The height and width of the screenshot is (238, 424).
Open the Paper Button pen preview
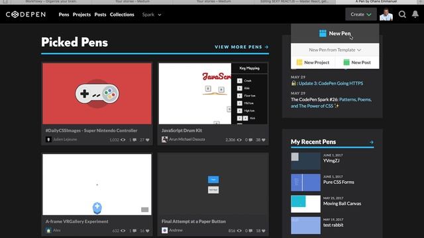tap(213, 184)
